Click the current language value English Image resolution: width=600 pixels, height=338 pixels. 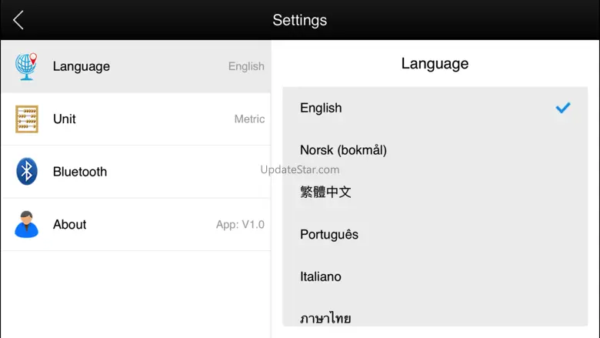[x=246, y=67]
